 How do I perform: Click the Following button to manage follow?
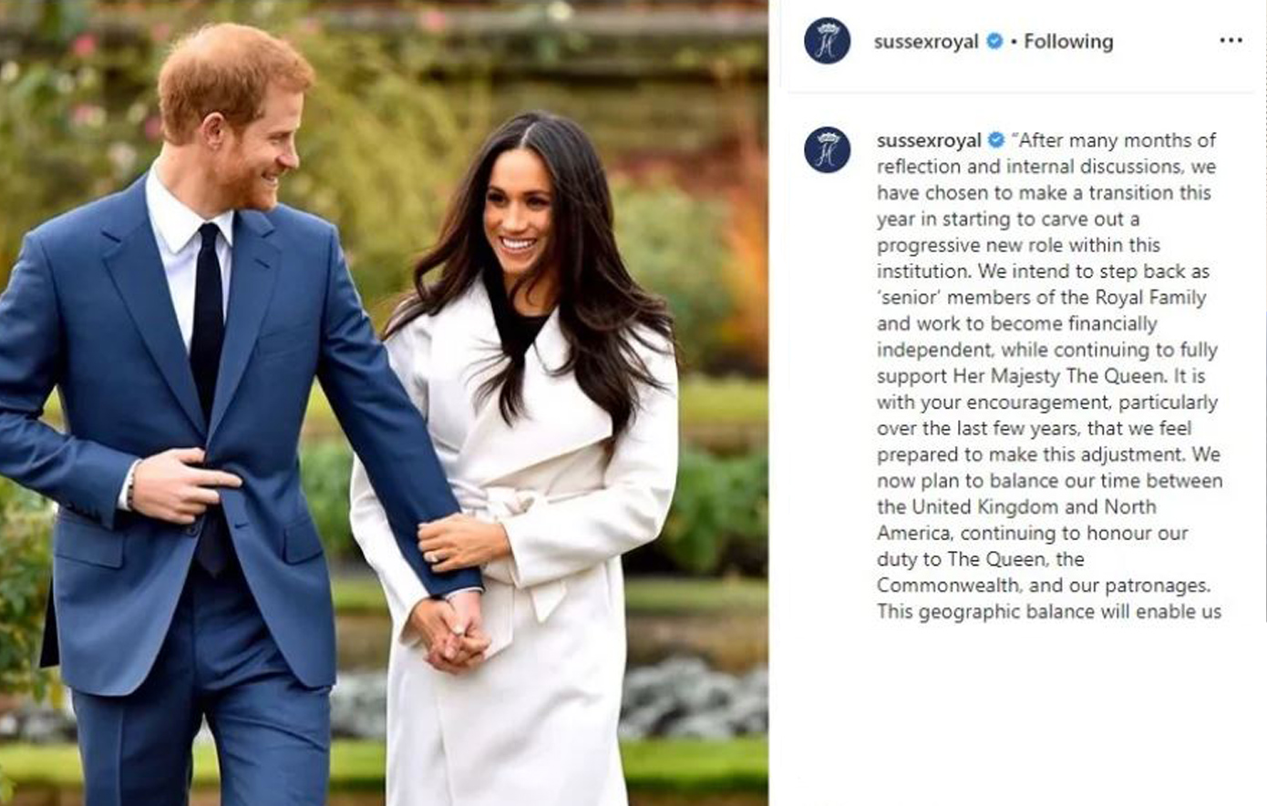[x=1068, y=42]
